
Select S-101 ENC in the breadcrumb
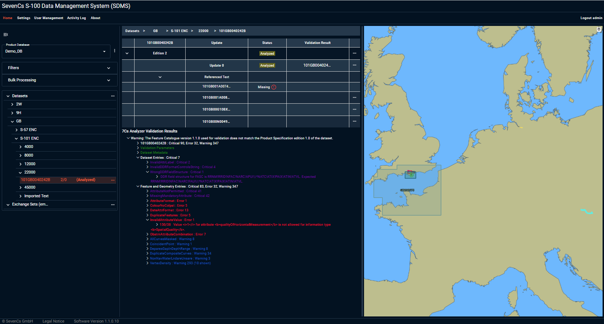point(179,31)
